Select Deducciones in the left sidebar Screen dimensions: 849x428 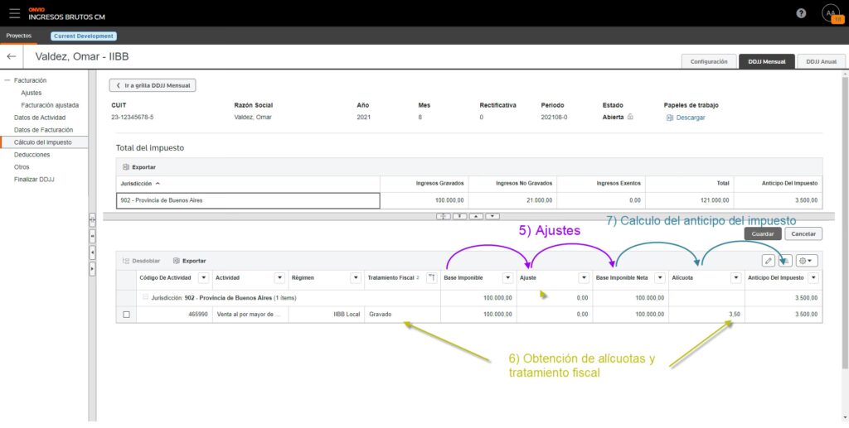[32, 155]
